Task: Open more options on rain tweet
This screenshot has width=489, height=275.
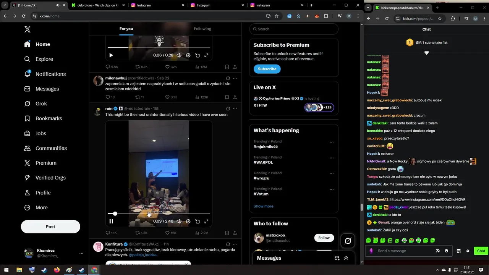Action: tap(235, 108)
